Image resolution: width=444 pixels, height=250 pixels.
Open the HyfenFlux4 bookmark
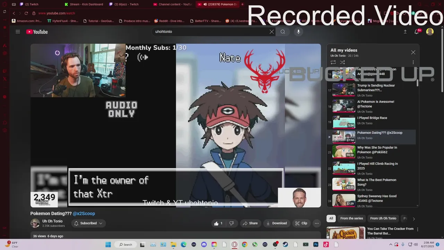pyautogui.click(x=63, y=21)
